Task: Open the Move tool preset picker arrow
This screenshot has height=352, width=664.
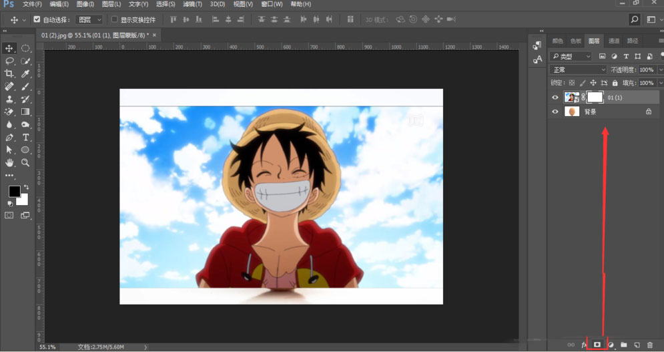Action: [24, 20]
